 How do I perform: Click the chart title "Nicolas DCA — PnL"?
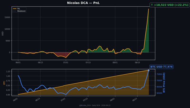[x=83, y=3]
